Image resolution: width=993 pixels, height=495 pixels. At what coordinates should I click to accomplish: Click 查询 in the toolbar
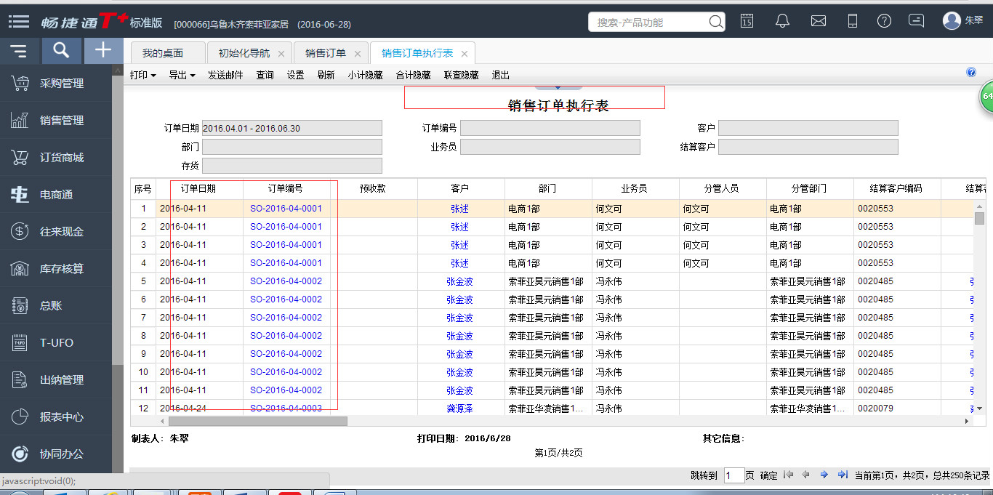tap(265, 75)
